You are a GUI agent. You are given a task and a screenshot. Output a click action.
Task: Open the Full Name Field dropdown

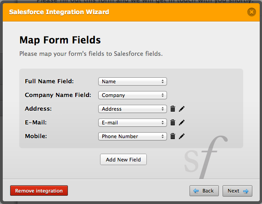133,81
